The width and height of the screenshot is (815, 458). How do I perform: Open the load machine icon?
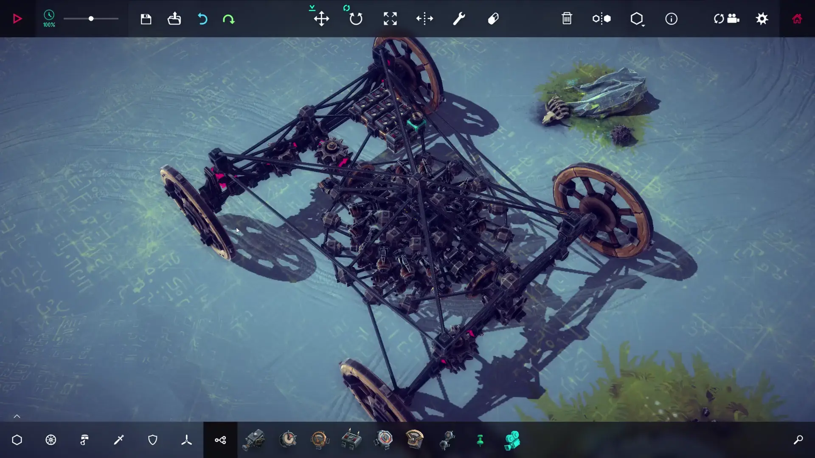(174, 19)
